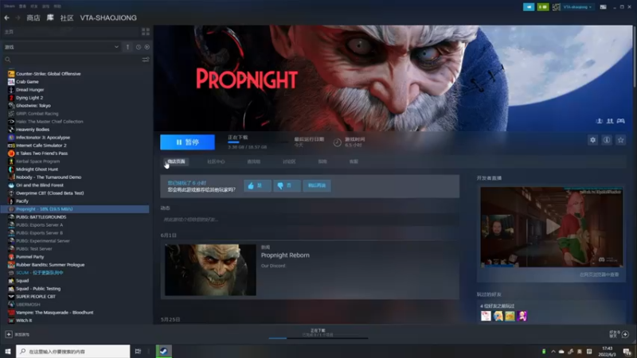The image size is (637, 358).
Task: Select PUBG: BATTLEGROUNDS in game list
Action: 41,217
